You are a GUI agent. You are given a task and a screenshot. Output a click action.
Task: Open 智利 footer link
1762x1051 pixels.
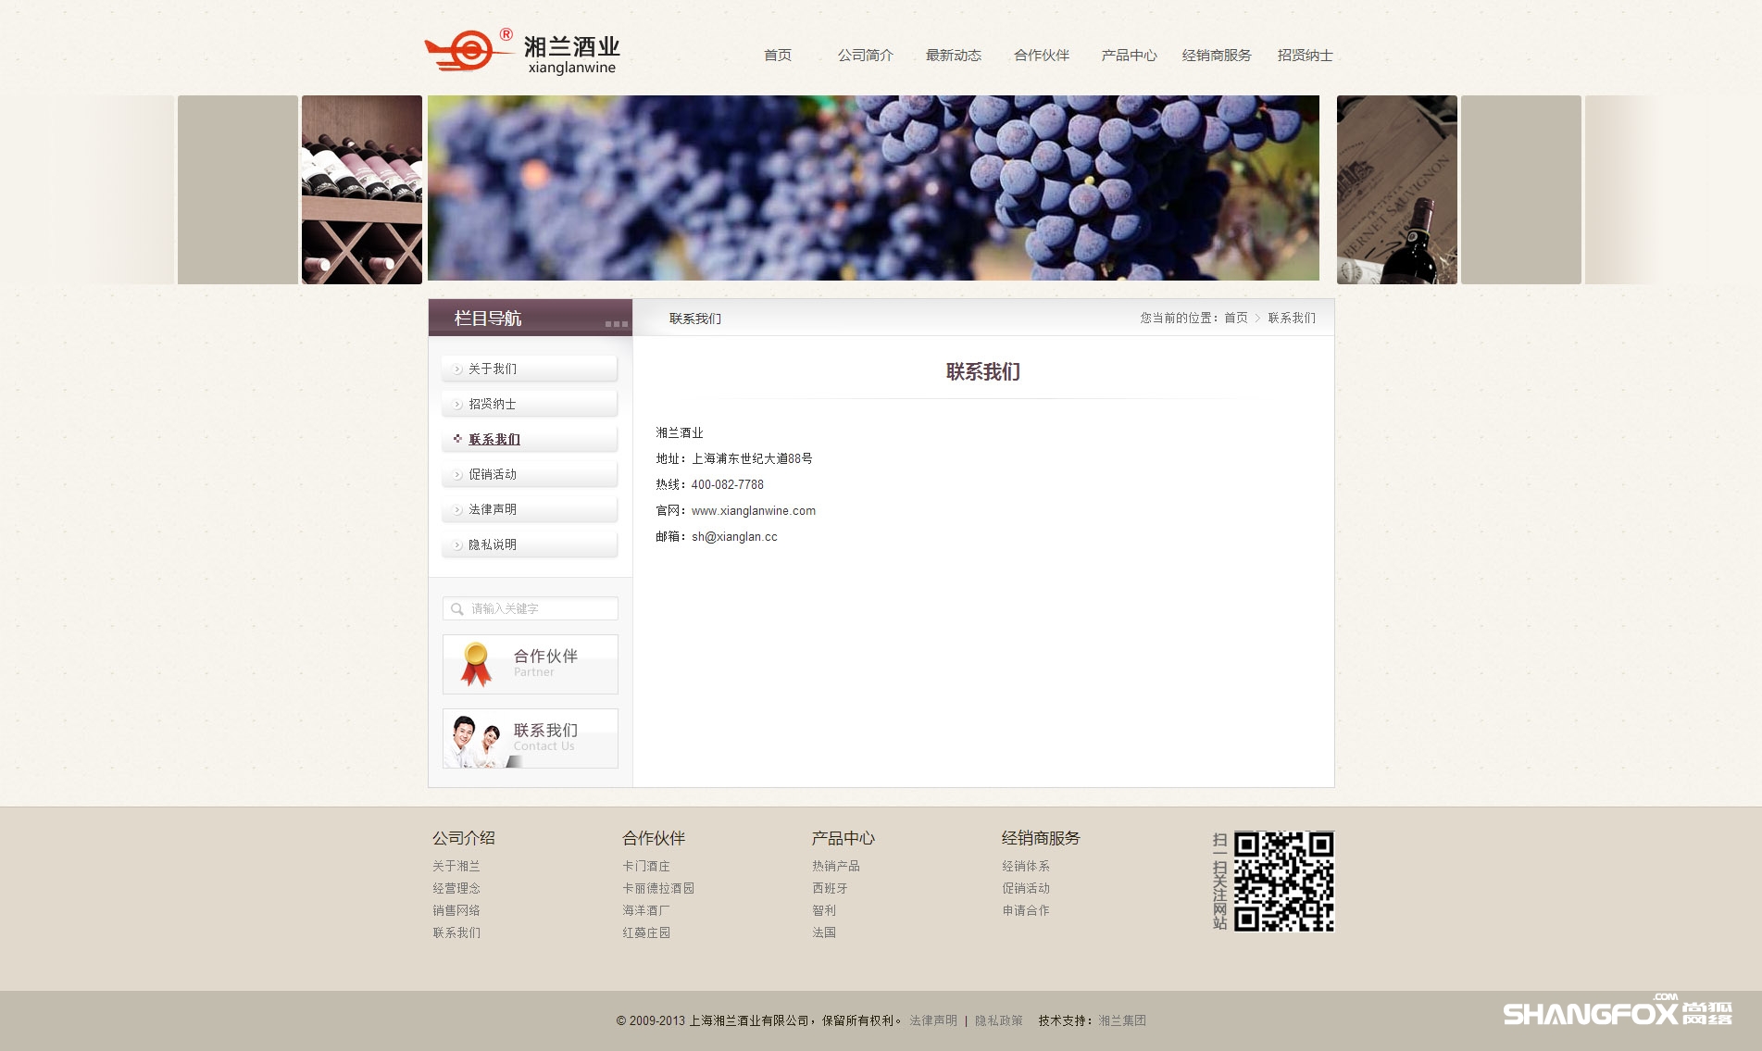[x=824, y=910]
